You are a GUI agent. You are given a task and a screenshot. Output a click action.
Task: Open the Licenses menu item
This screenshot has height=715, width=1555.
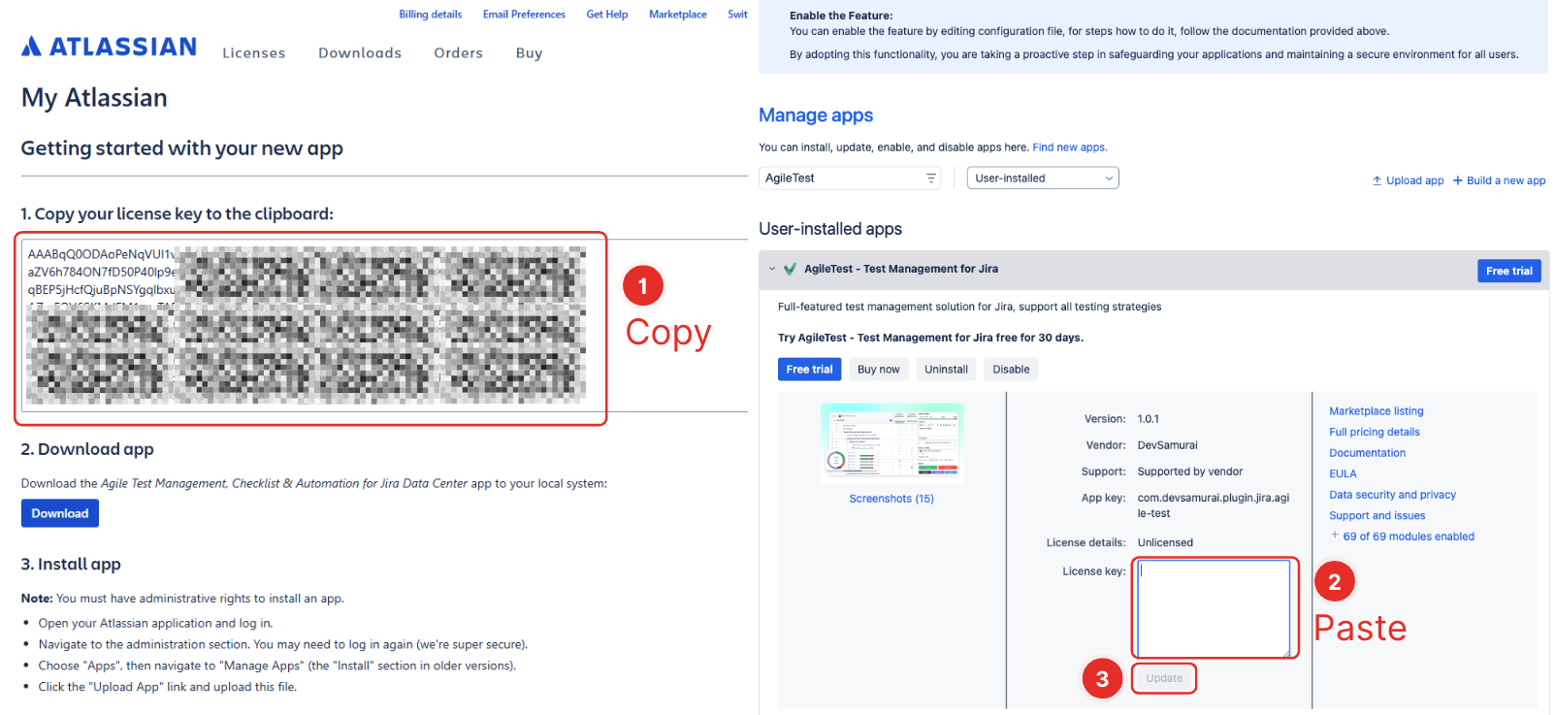(253, 53)
